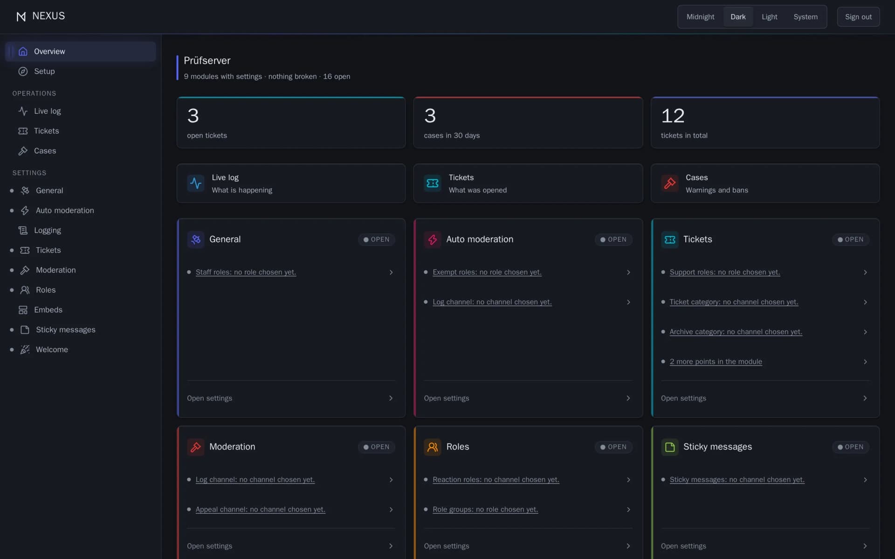Open Tickets under Operations in sidebar

[81, 131]
